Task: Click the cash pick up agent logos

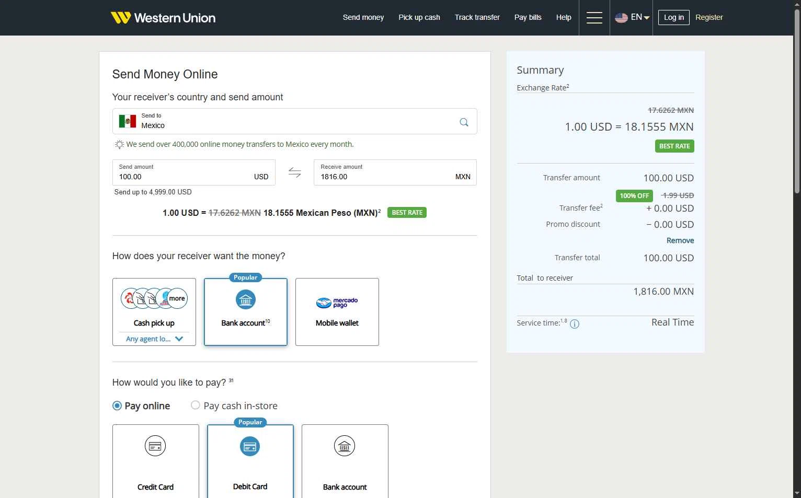Action: click(154, 298)
